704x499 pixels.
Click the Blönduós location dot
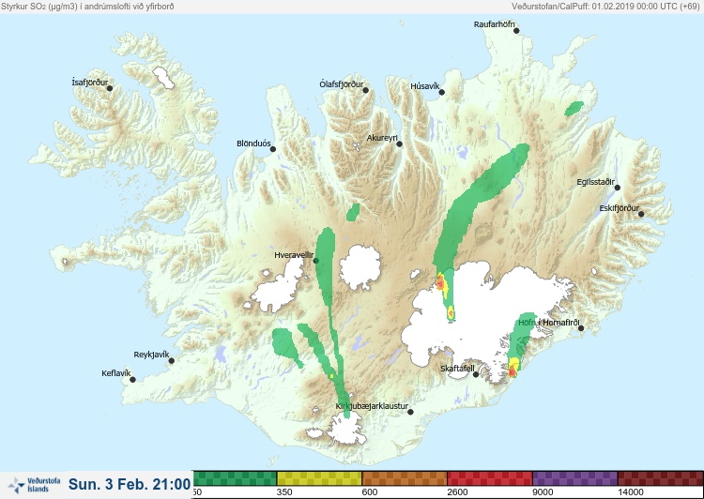pyautogui.click(x=273, y=149)
